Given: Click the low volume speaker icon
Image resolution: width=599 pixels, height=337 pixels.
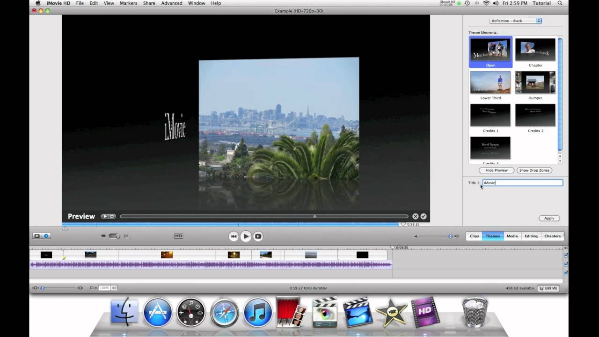Looking at the screenshot, I should (x=416, y=236).
